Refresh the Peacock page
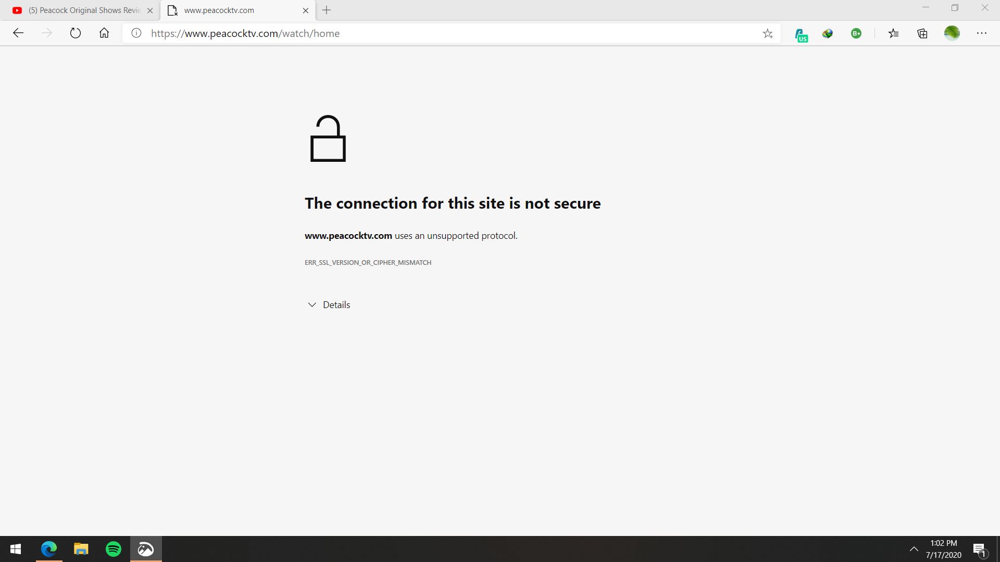 76,33
